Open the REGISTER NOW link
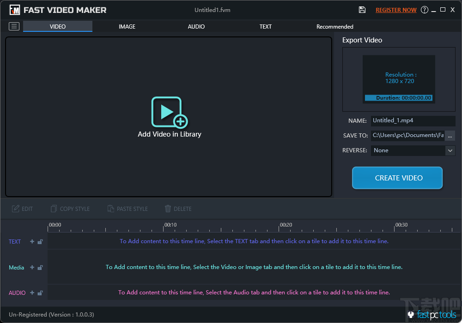 click(396, 9)
